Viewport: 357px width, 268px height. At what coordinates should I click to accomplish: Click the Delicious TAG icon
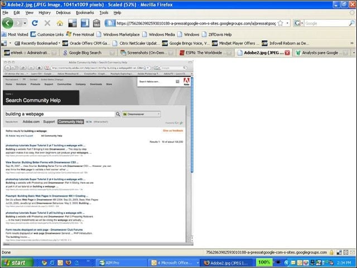[x=97, y=23]
